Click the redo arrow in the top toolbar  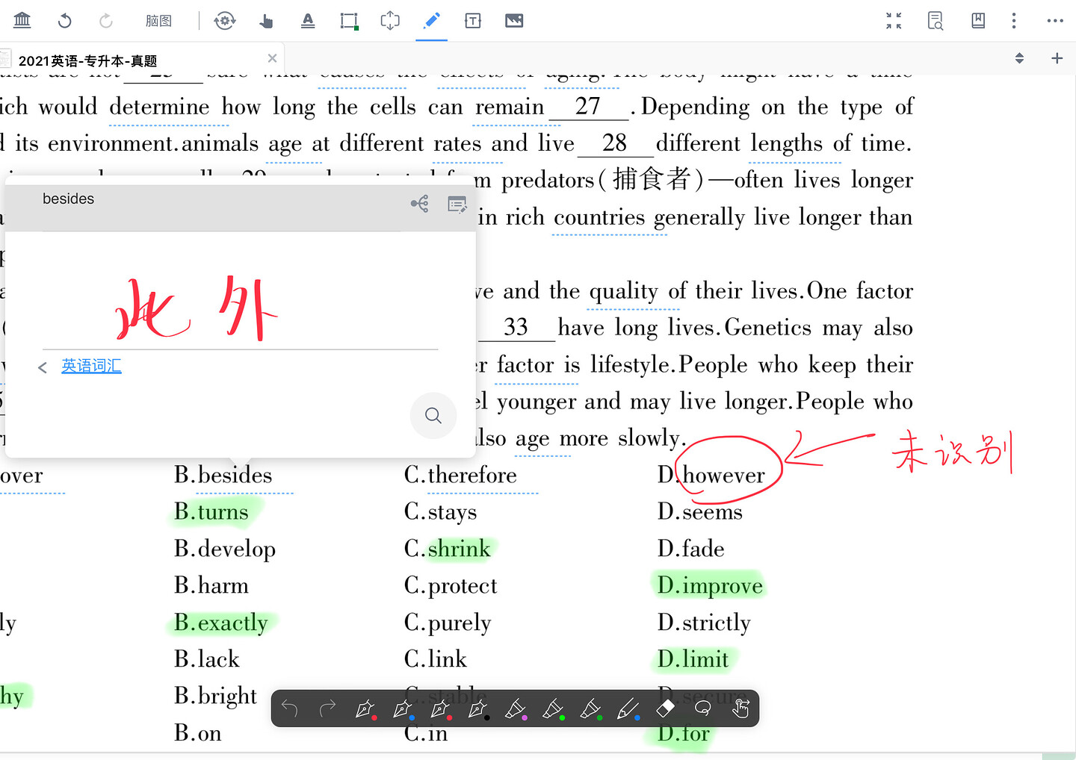(x=106, y=21)
